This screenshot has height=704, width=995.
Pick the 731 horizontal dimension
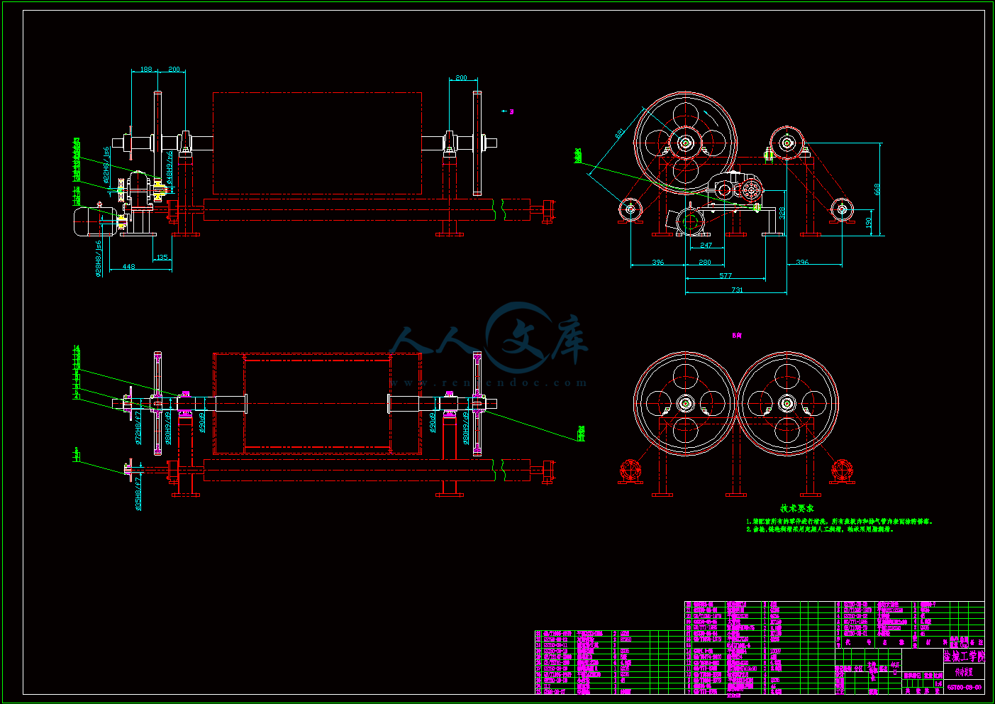pos(738,290)
